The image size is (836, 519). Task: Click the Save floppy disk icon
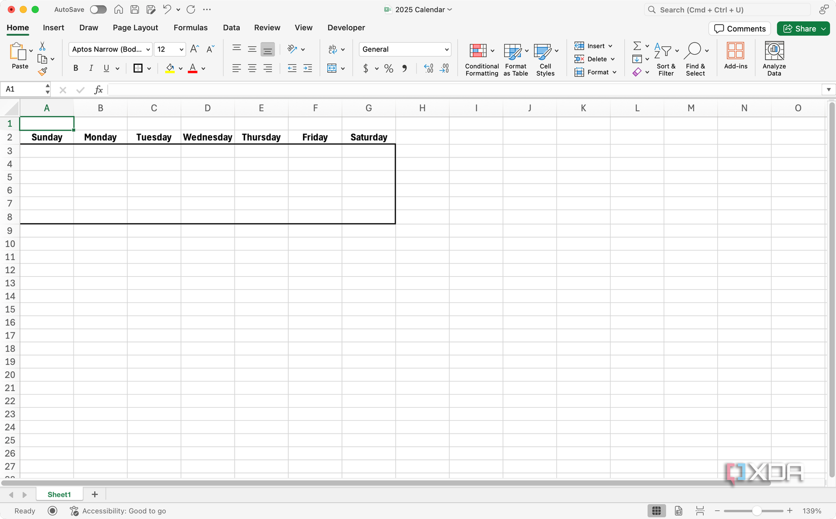click(x=135, y=9)
